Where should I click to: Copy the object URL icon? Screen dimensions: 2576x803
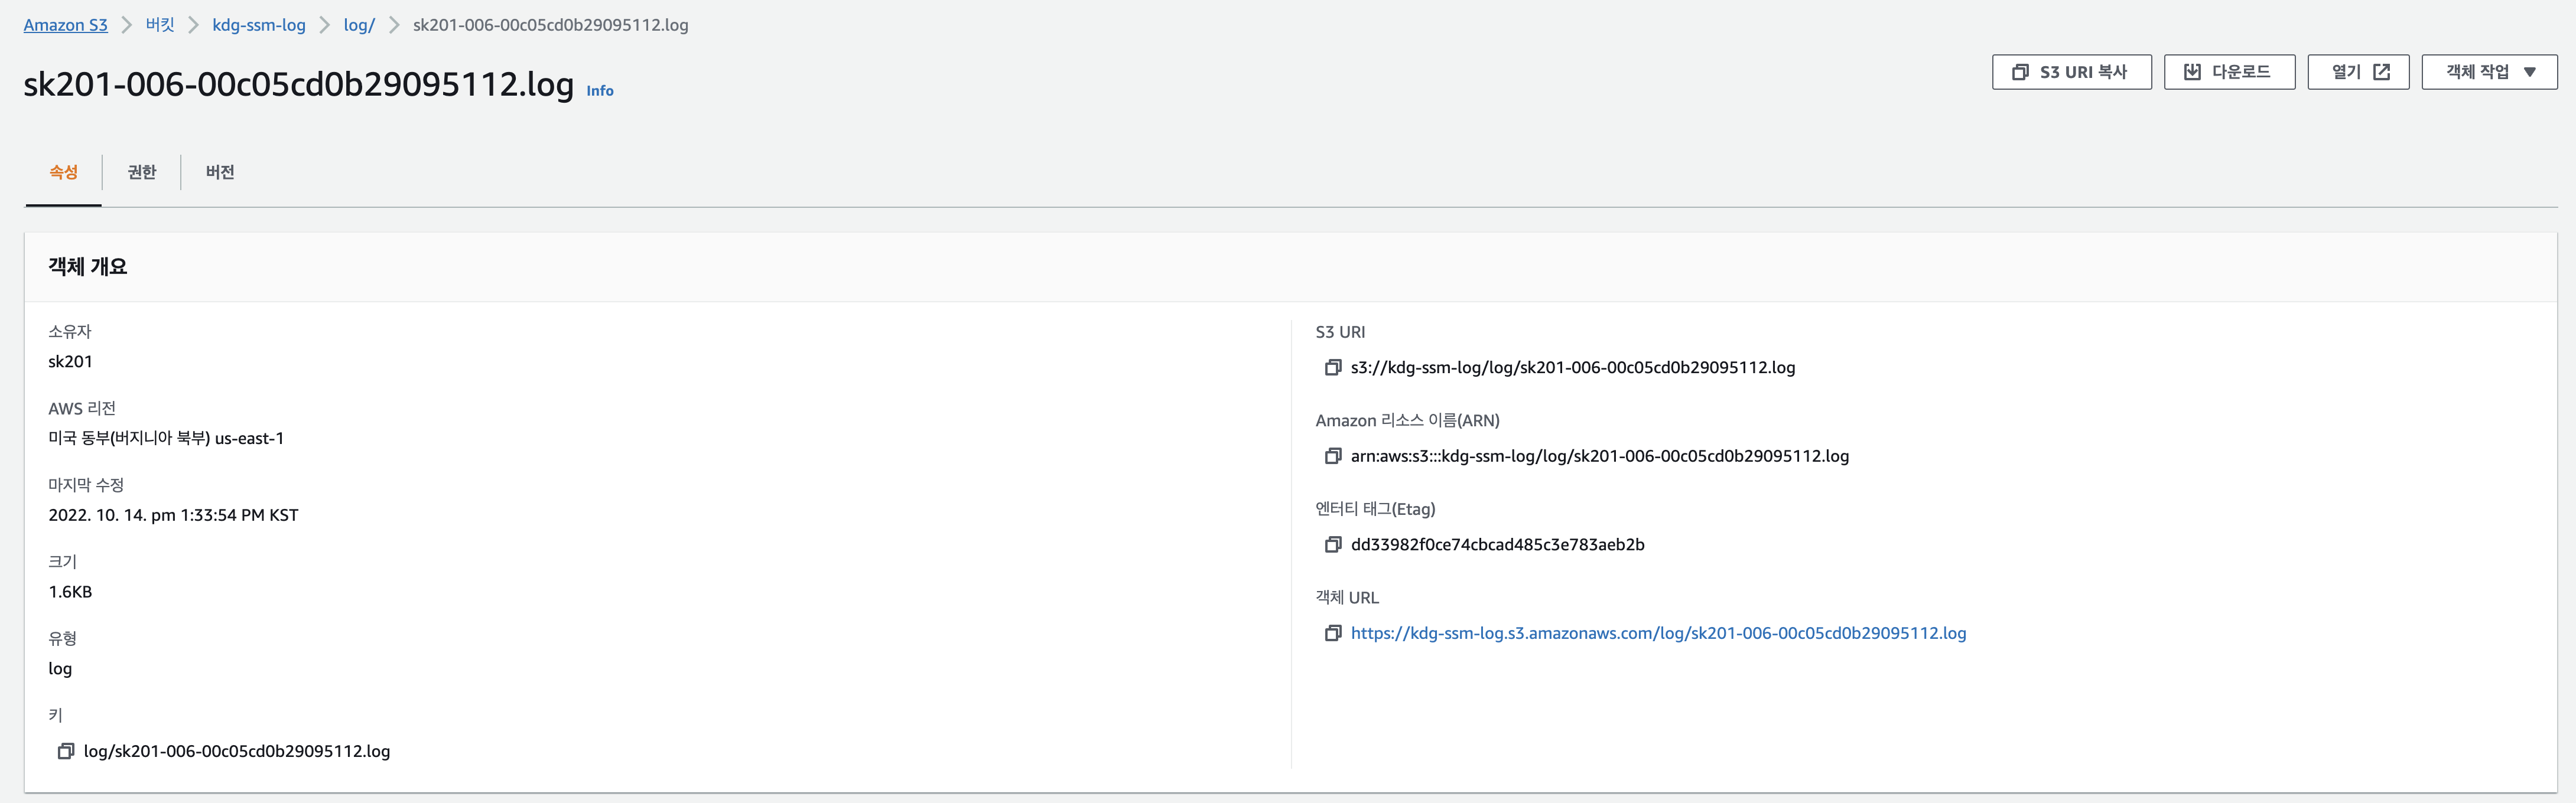click(1332, 633)
